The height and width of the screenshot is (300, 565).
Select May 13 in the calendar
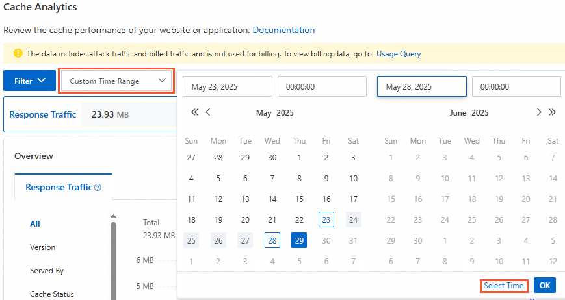245,199
